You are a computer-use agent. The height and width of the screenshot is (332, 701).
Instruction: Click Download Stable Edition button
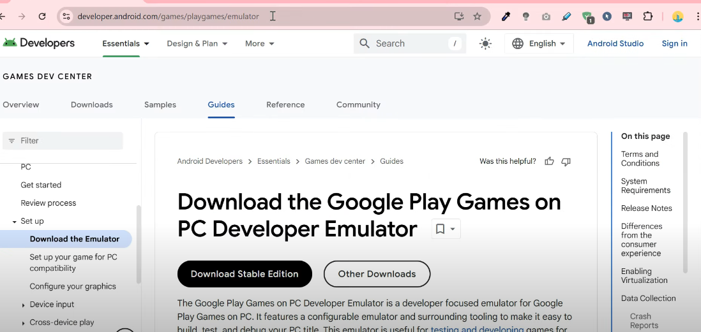pos(245,274)
